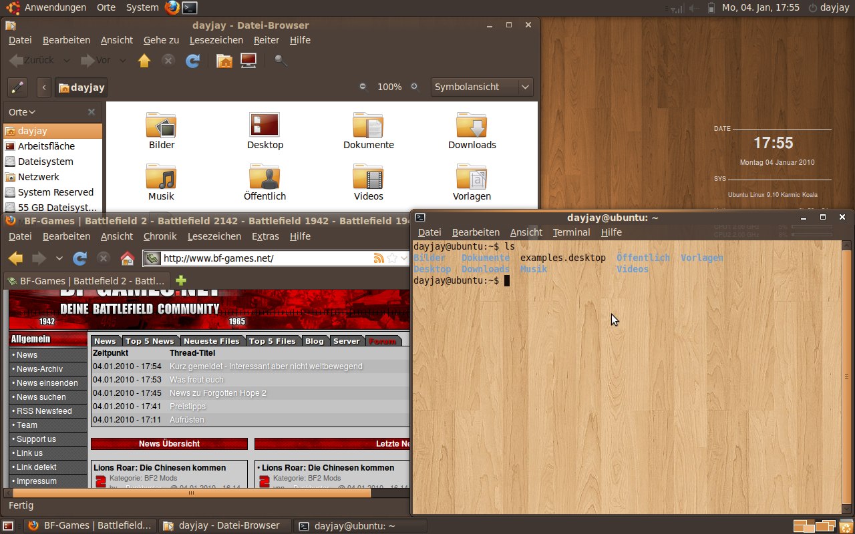
Task: Go to home folder icon in file browser
Action: point(224,61)
